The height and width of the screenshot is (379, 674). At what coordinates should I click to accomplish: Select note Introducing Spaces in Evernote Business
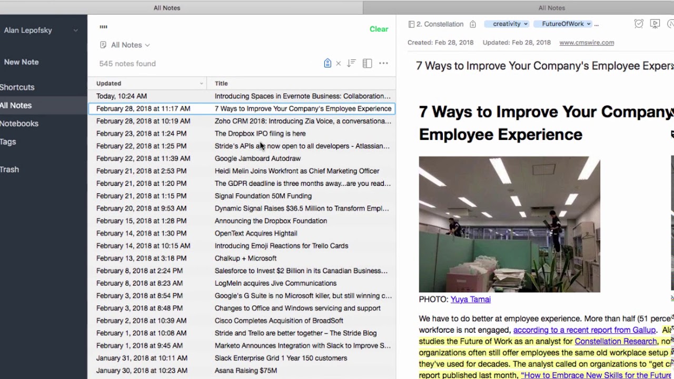[242, 96]
